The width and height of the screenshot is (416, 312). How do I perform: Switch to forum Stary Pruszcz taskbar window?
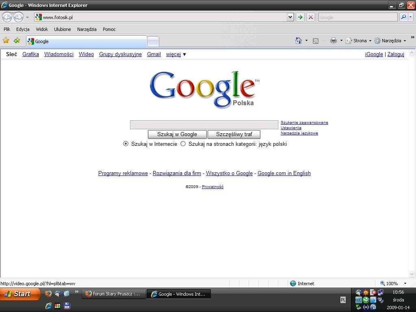tap(114, 294)
